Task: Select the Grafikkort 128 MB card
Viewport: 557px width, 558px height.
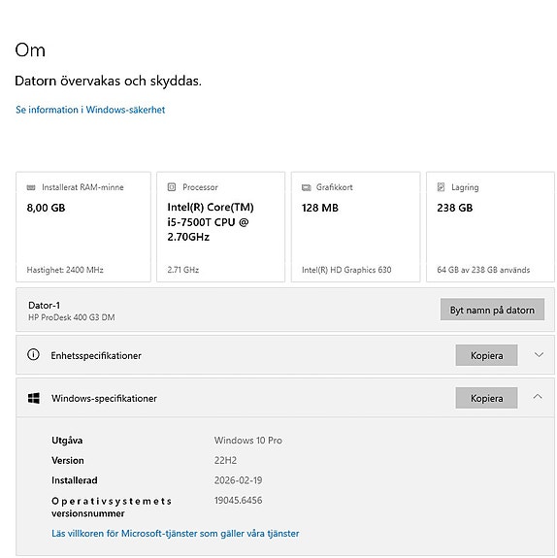Action: tap(355, 227)
